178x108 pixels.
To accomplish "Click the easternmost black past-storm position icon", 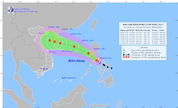I will [x=112, y=68].
